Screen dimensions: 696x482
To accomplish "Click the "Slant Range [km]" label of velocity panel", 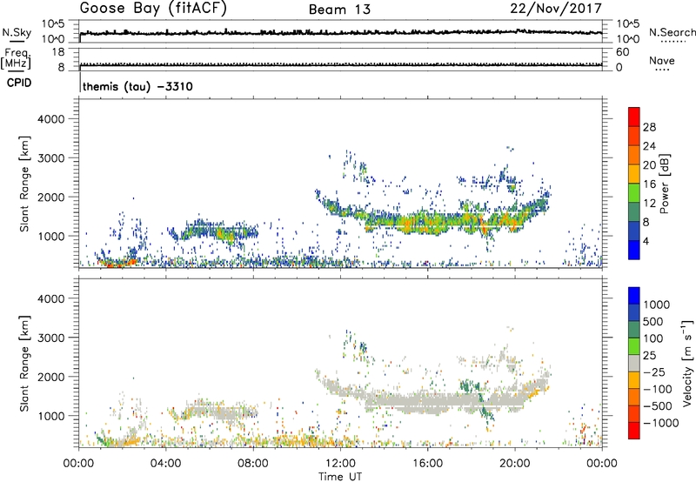I will [24, 363].
